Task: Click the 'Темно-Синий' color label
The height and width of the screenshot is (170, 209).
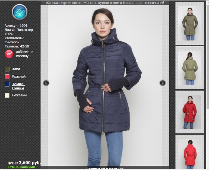Action: point(18,86)
